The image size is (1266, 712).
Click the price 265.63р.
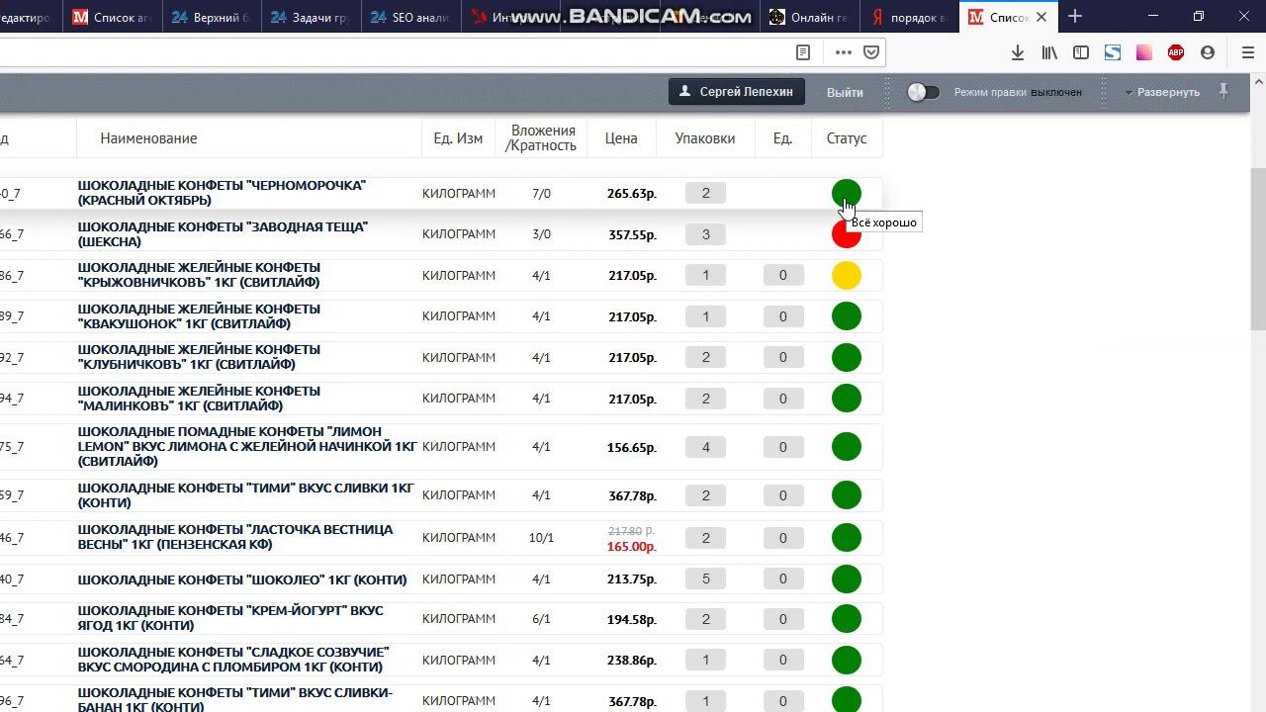[x=632, y=194]
